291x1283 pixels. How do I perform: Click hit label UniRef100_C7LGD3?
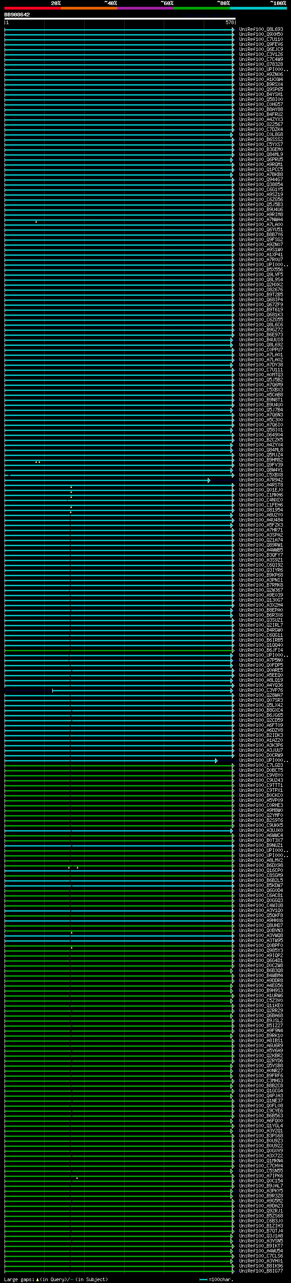tap(261, 765)
